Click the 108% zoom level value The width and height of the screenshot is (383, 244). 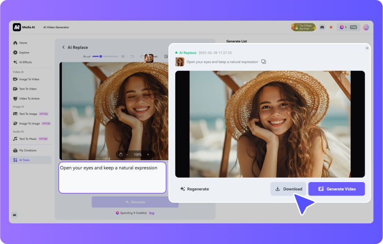click(138, 154)
